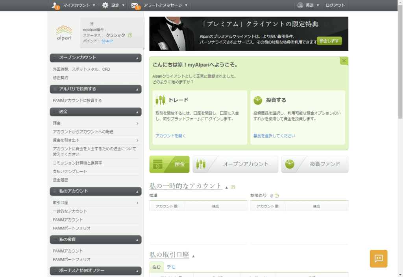
Task: Click the candlestick icon in トレード card
Action: 160,100
